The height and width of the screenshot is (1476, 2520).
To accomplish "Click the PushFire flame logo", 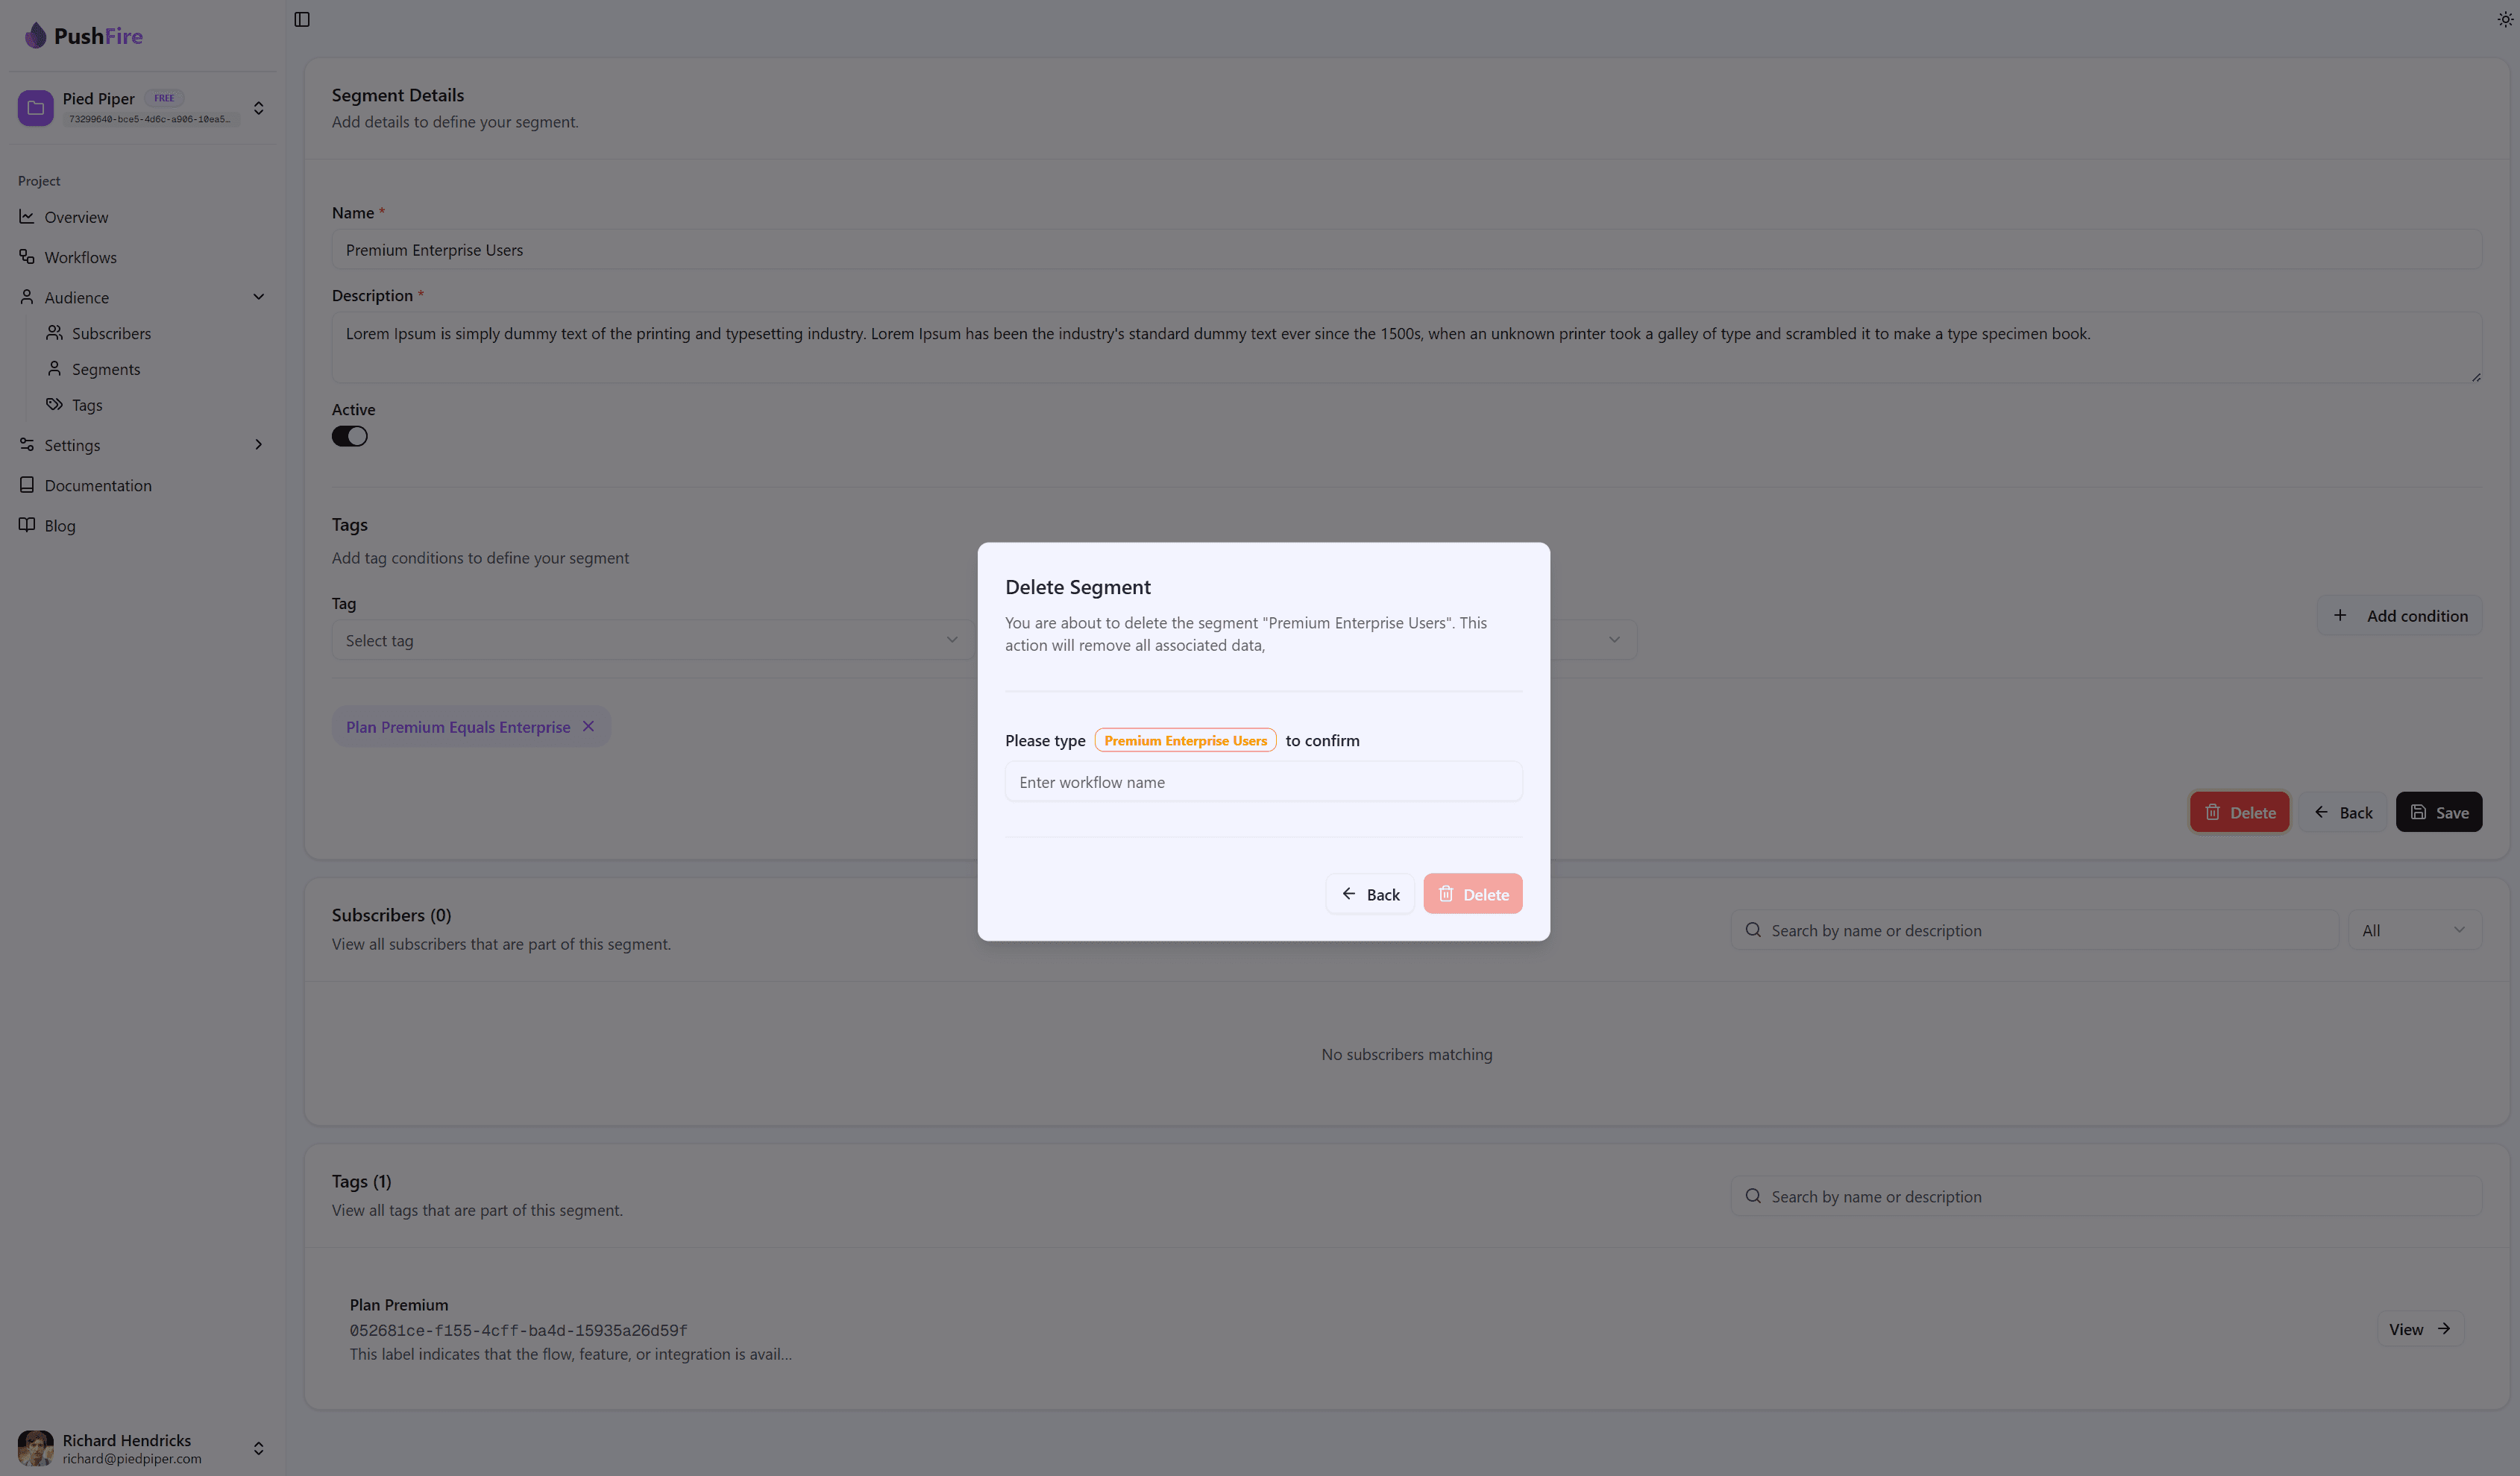I will click(x=36, y=36).
